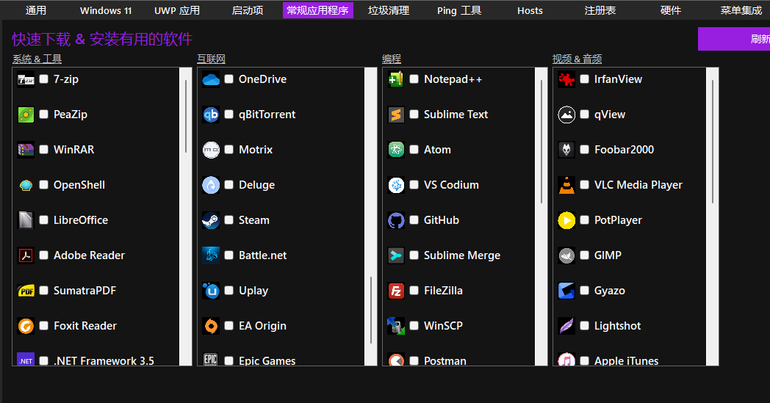Tick the WinSCP checkbox
The height and width of the screenshot is (403, 770).
pos(414,325)
